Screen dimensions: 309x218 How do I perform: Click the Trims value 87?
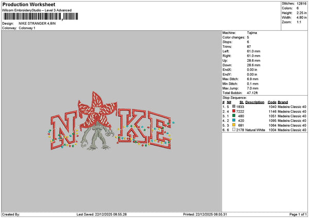(249, 47)
